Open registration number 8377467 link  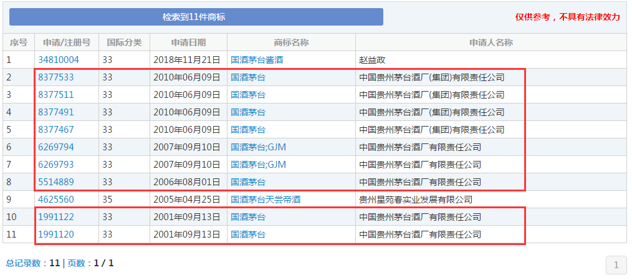56,130
